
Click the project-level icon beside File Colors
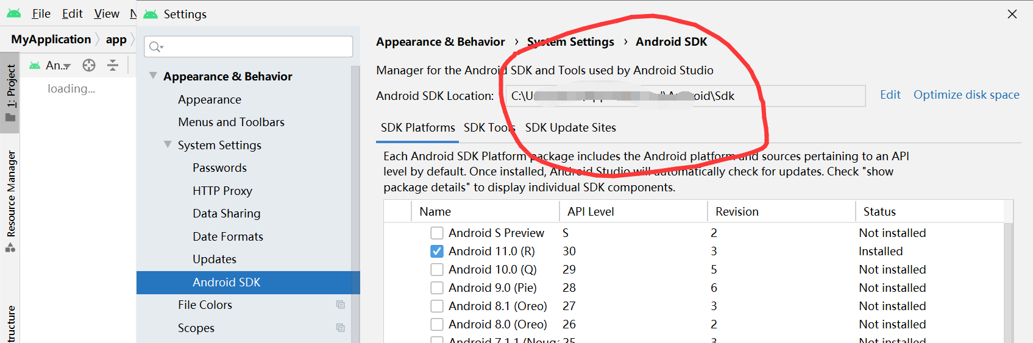tap(341, 305)
